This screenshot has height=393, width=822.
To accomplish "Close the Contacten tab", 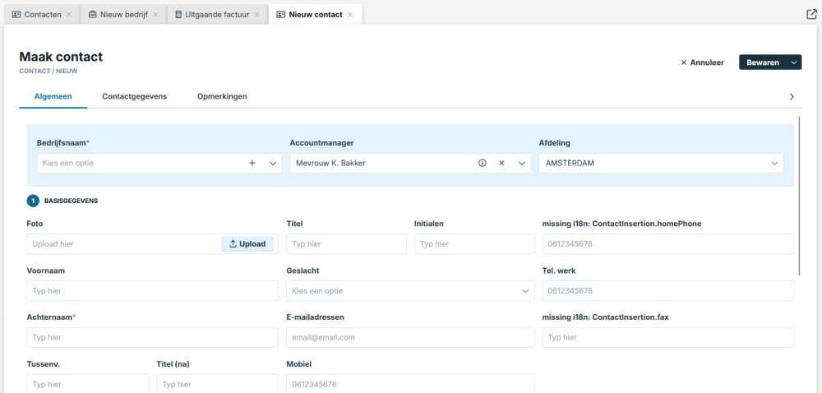I will click(69, 15).
